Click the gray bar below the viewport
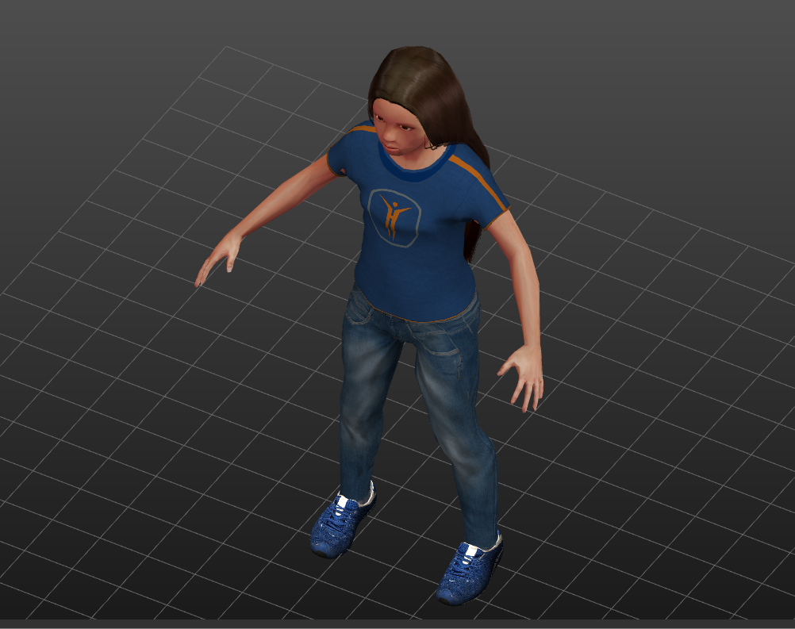Screen dimensions: 795x629 click(x=397, y=624)
